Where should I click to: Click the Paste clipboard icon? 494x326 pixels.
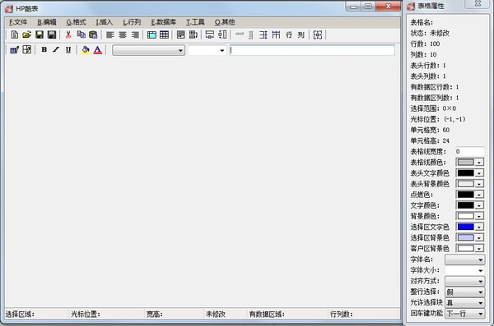93,34
